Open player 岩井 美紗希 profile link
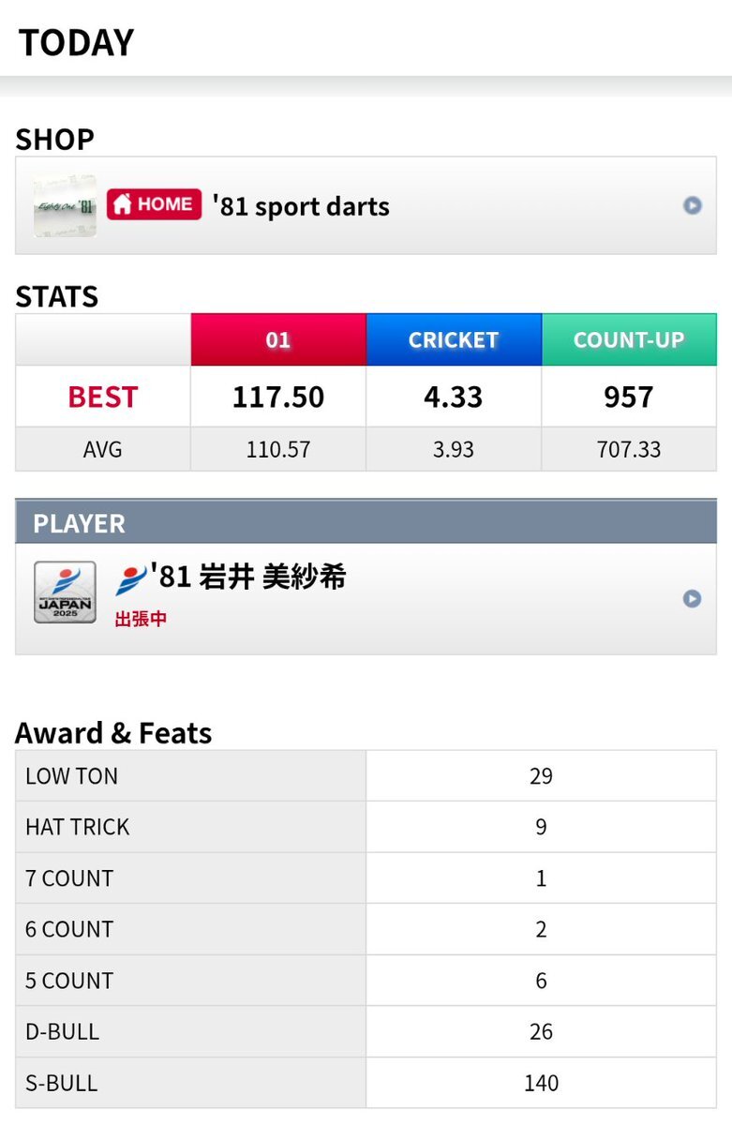 (x=251, y=577)
